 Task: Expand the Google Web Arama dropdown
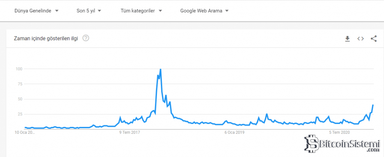(204, 11)
